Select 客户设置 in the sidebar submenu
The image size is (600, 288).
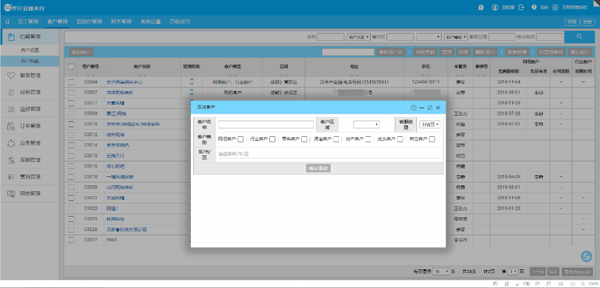[30, 50]
